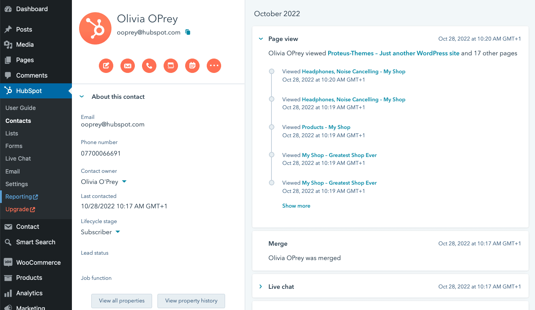The height and width of the screenshot is (310, 535).
Task: Click email value under About this contact
Action: click(x=113, y=125)
